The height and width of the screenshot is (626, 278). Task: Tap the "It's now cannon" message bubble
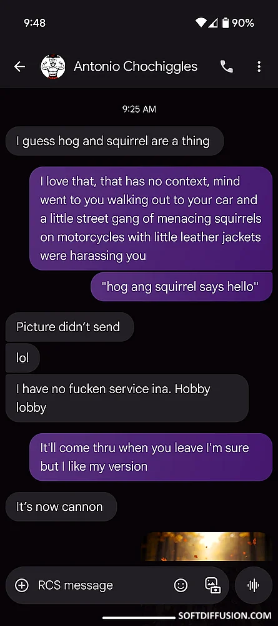[61, 506]
